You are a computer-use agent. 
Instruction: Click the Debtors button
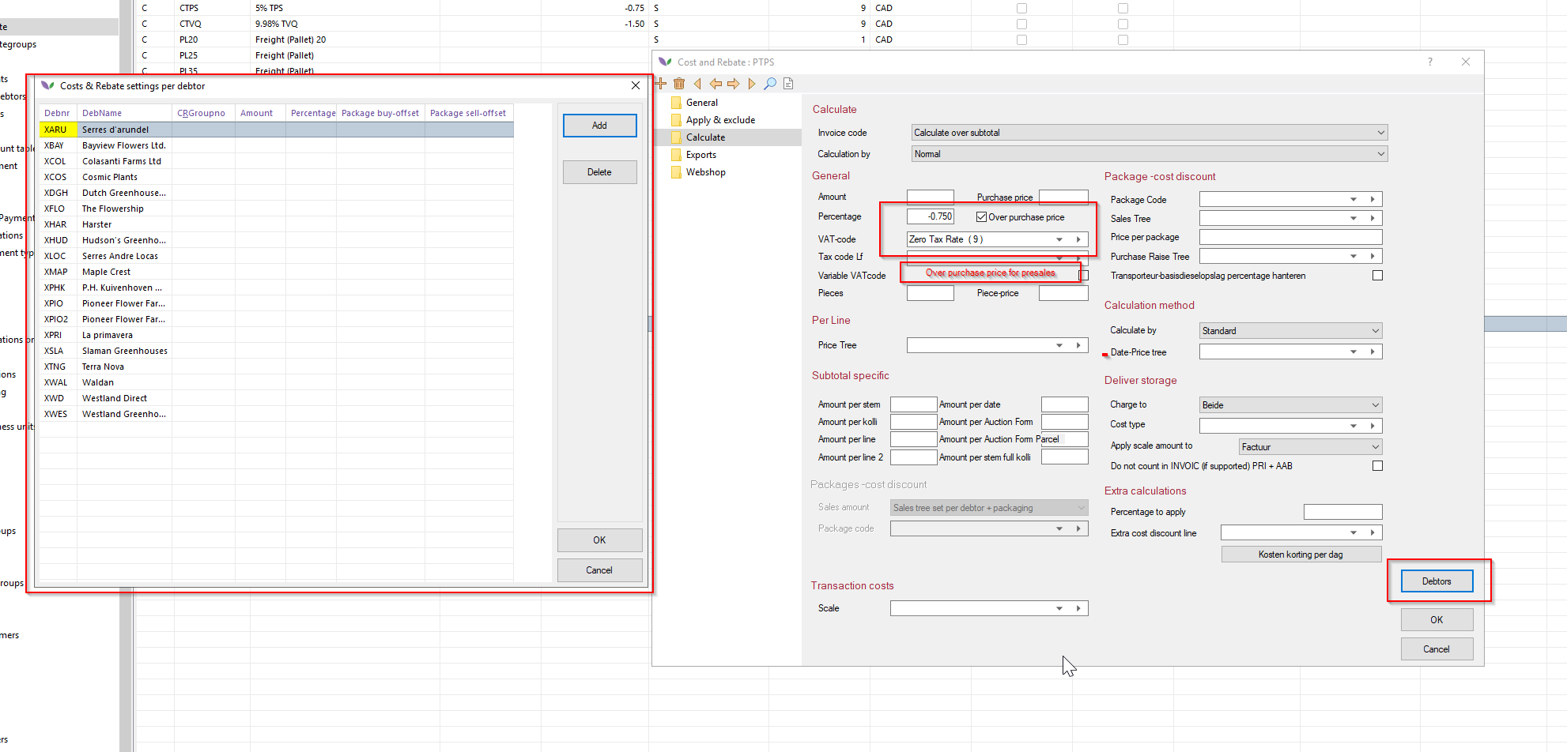pos(1437,581)
